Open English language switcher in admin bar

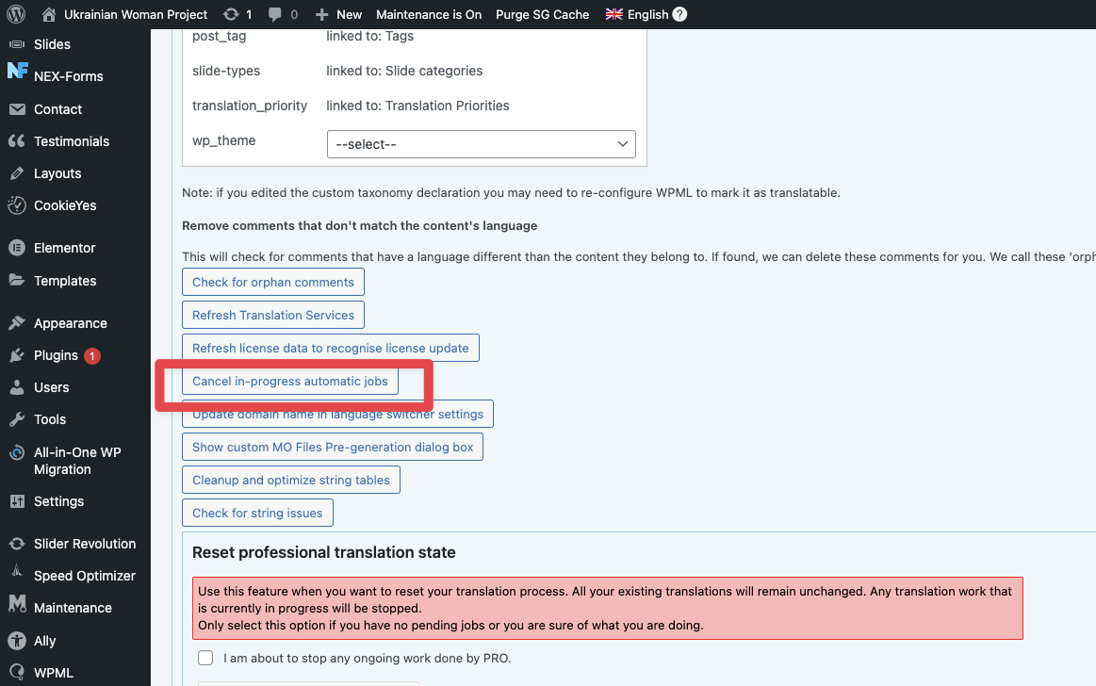pyautogui.click(x=637, y=14)
